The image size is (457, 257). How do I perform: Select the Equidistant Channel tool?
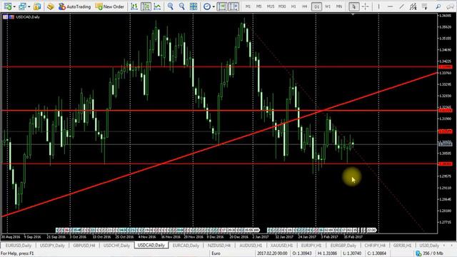(413, 6)
